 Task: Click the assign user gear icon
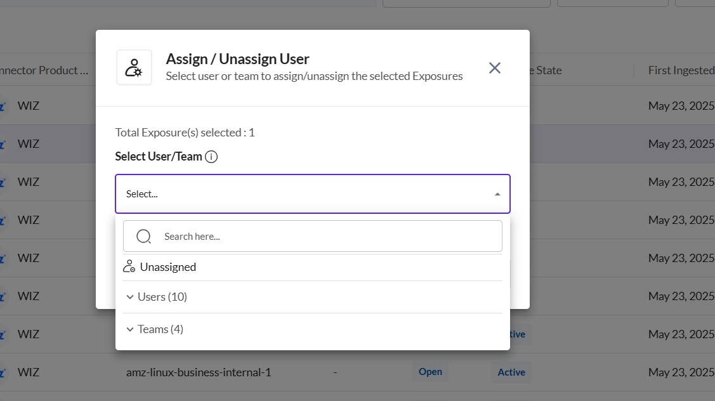(134, 67)
